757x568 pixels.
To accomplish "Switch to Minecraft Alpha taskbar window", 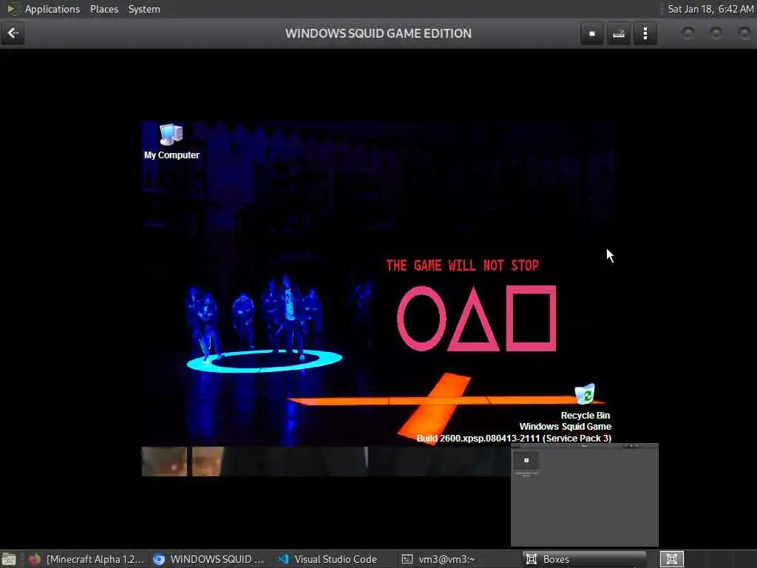I will pos(87,559).
